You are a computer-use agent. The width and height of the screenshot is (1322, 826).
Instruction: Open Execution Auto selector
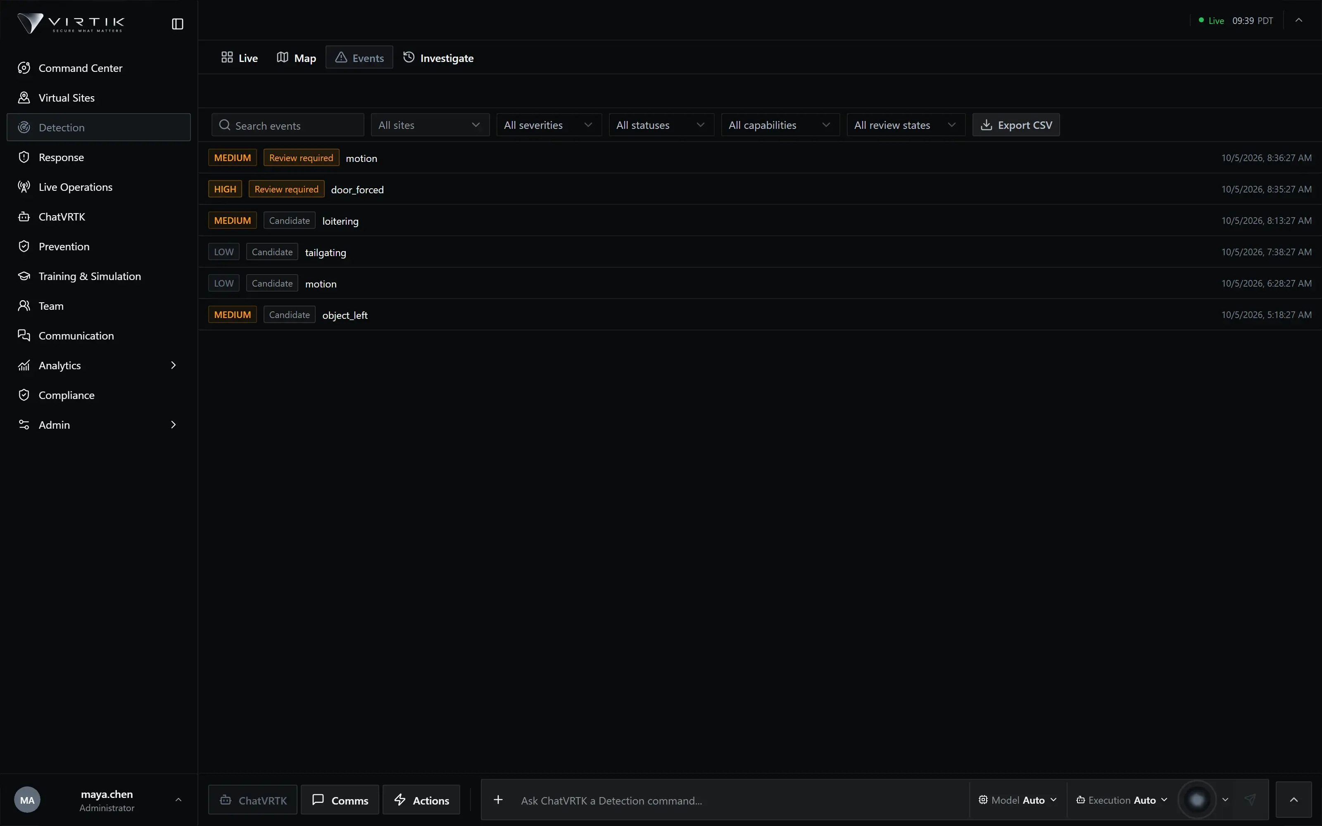1122,800
